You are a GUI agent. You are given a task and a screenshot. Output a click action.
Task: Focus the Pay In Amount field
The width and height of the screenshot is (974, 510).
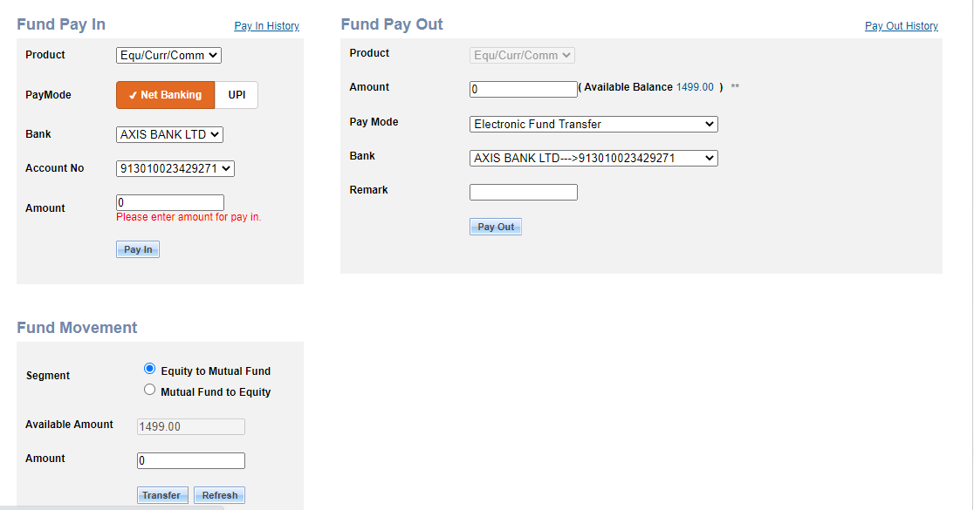point(170,202)
